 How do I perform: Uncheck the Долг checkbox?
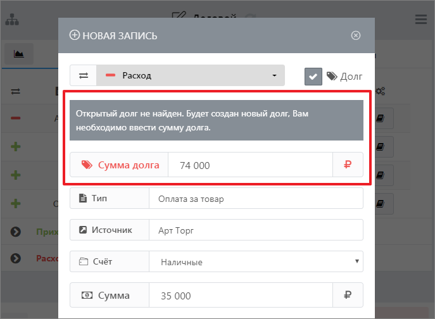[x=313, y=76]
